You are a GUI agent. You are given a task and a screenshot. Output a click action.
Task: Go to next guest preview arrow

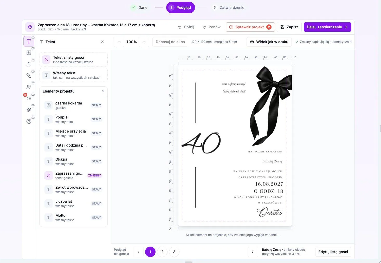(253, 252)
